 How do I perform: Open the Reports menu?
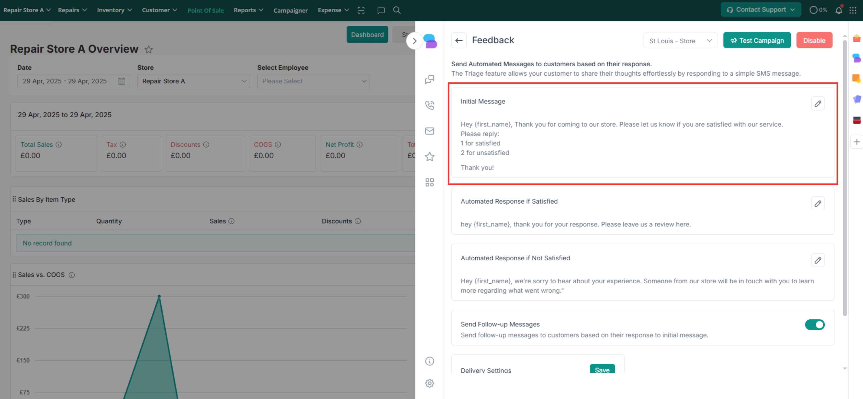(248, 10)
